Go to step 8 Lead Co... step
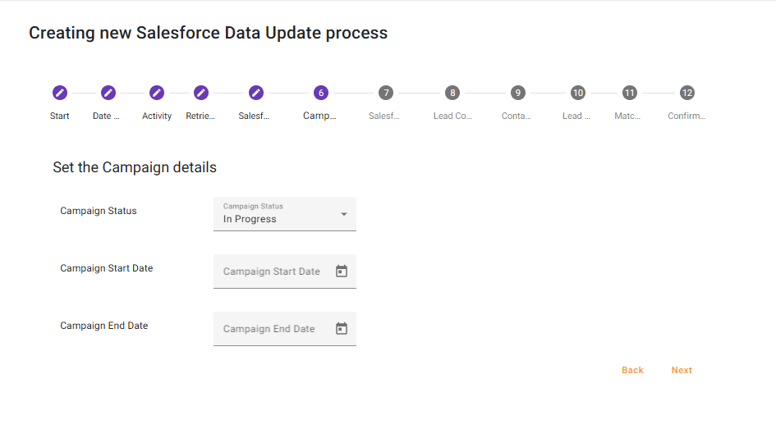The image size is (776, 447). click(x=452, y=93)
